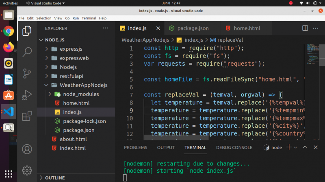Viewport: 325px width, 182px height.
Task: Open the Activities overview
Action: pos(10,3)
